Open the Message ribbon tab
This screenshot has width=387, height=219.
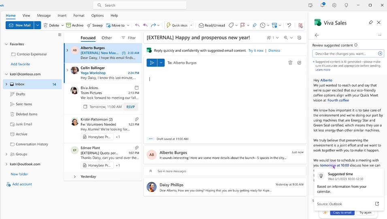tap(44, 15)
